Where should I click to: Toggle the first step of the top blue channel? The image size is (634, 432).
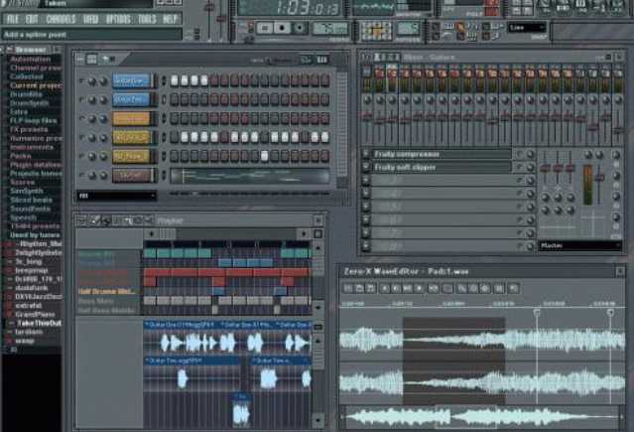coord(175,80)
